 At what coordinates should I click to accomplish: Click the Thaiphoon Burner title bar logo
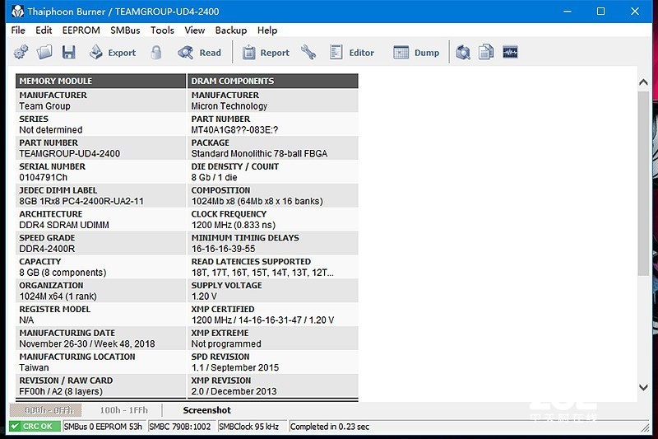click(x=17, y=12)
